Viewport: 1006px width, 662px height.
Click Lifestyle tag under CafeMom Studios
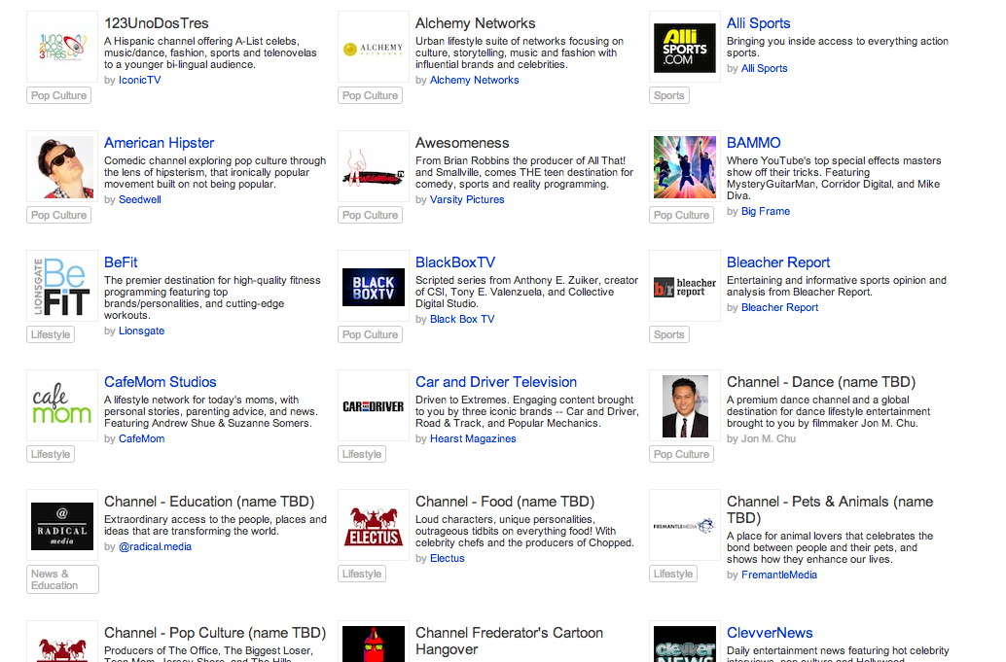click(x=51, y=454)
